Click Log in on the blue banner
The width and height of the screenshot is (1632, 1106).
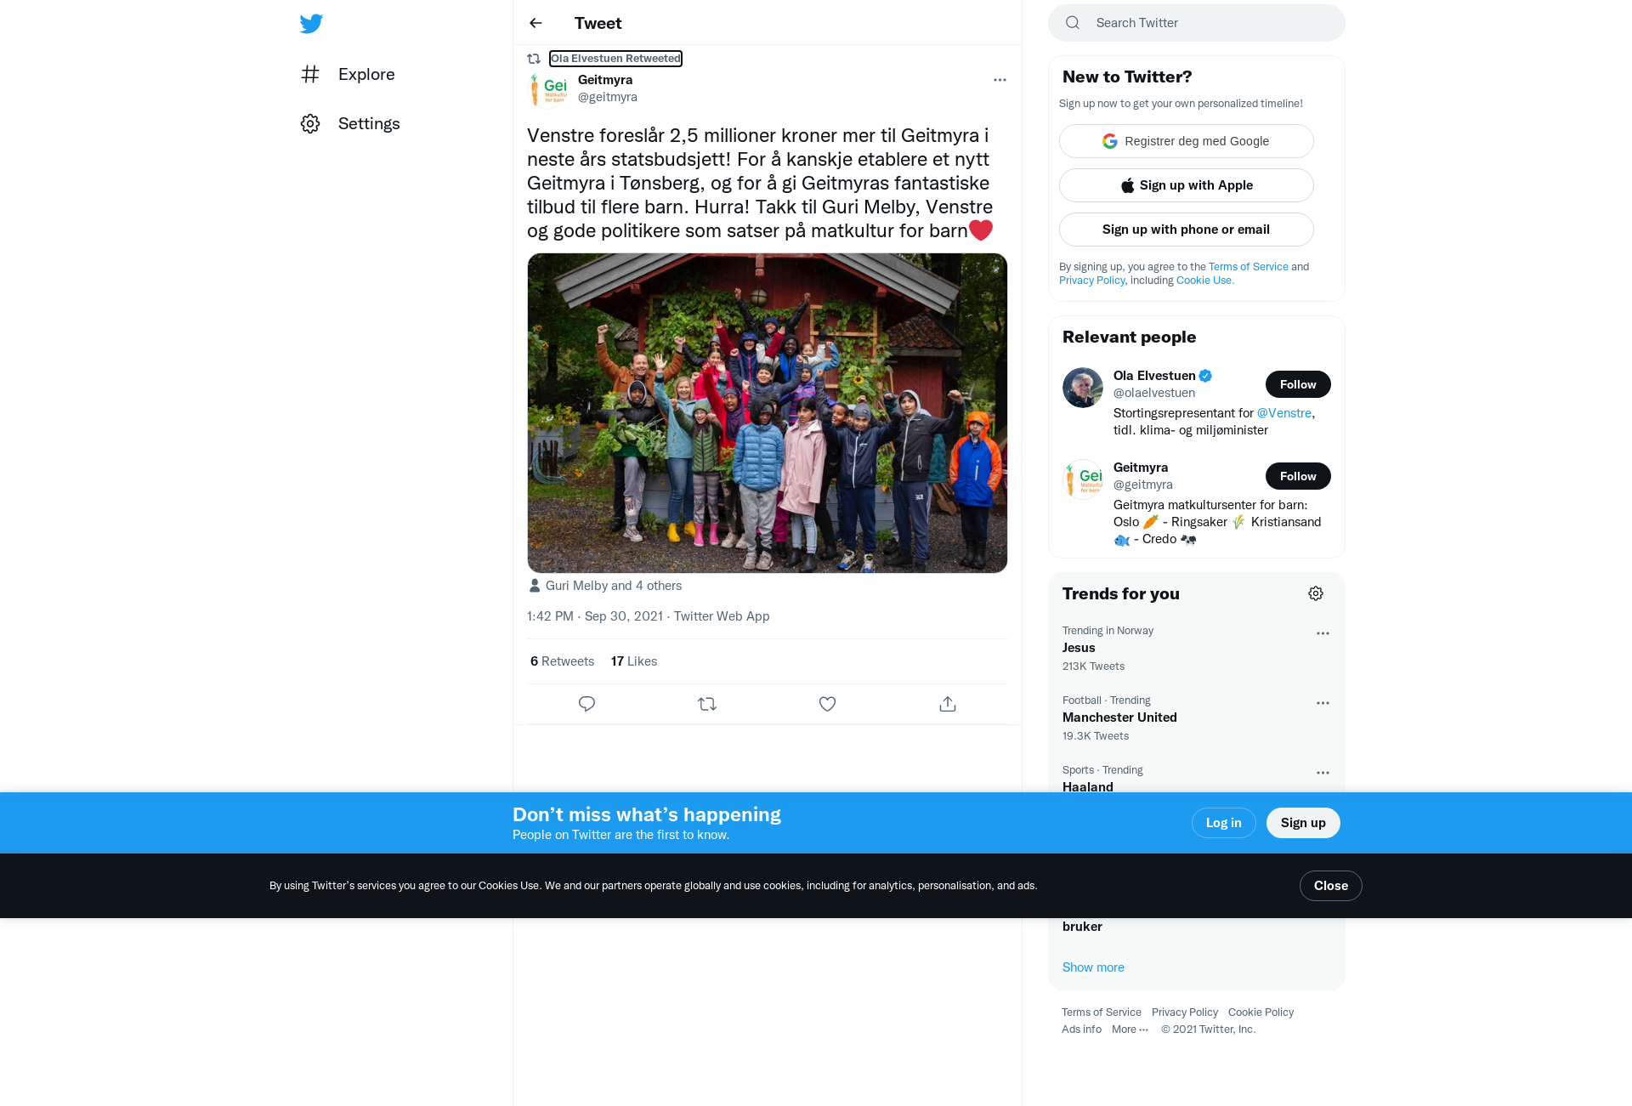(1224, 823)
